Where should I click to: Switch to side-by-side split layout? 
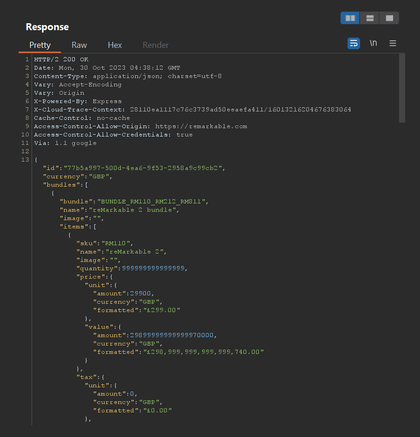point(350,18)
